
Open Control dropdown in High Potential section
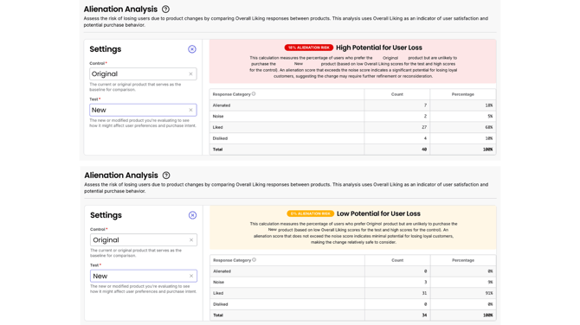point(143,73)
